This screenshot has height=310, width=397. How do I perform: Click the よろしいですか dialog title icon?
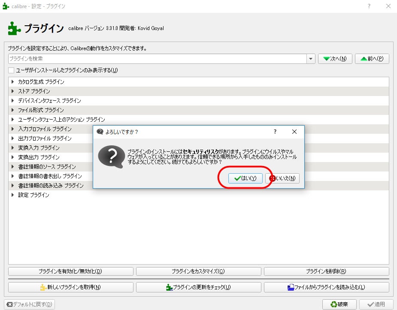100,132
